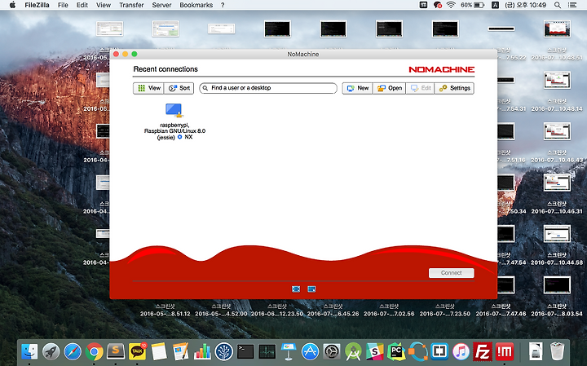Click the Connect button
587x366 pixels.
(x=451, y=273)
